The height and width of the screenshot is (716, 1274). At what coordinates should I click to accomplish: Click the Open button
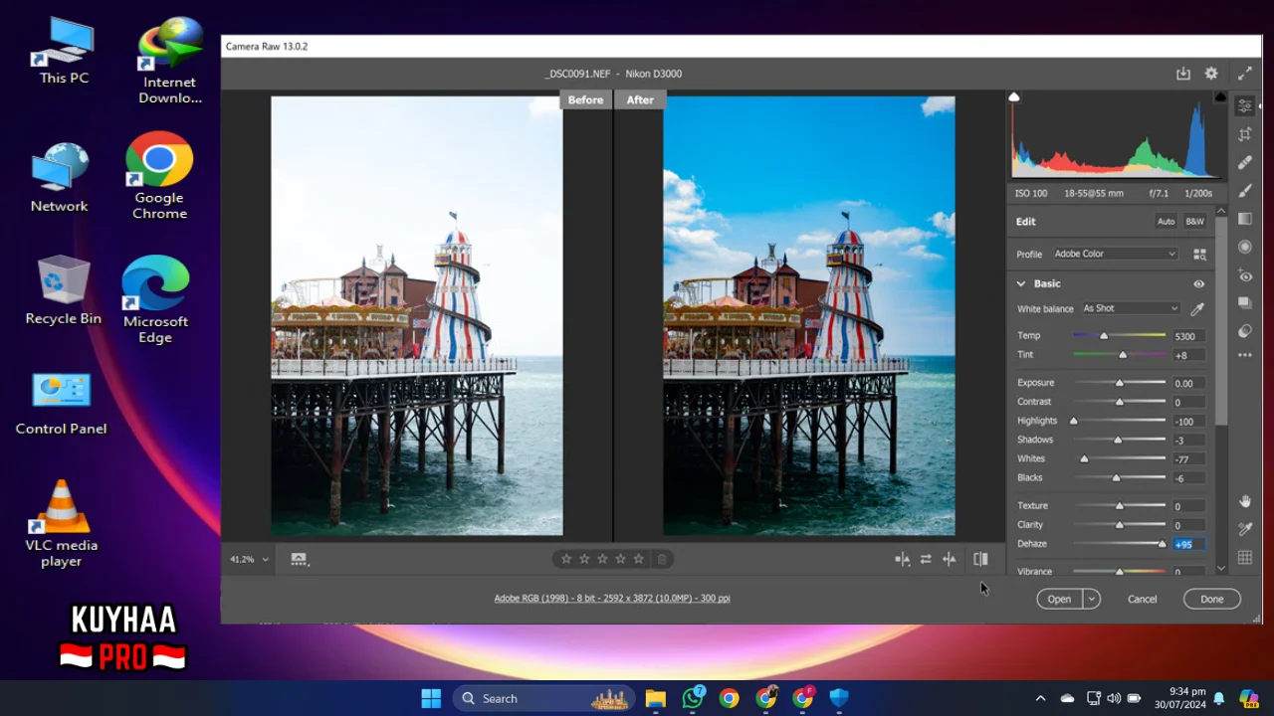1059,599
